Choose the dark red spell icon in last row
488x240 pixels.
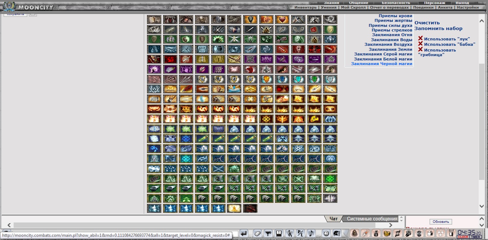click(x=250, y=209)
